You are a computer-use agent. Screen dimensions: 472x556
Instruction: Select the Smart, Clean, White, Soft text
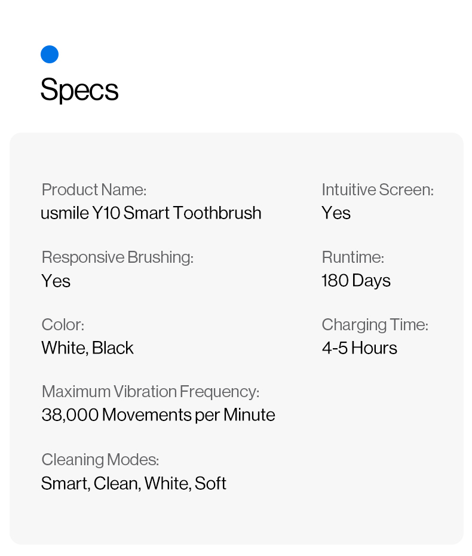tap(134, 483)
